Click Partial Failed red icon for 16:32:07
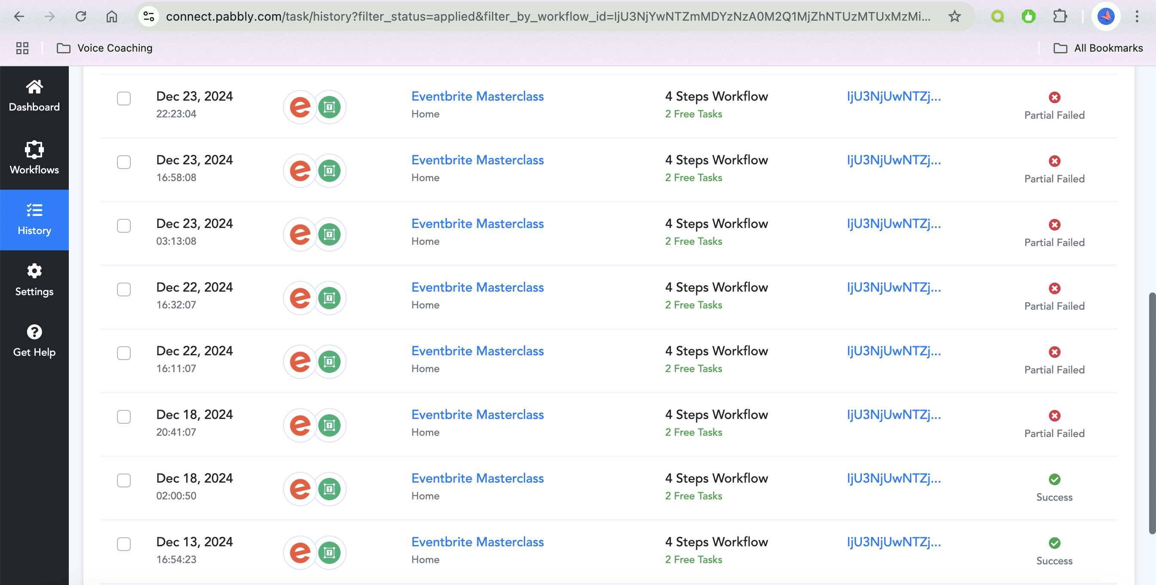 pos(1054,289)
